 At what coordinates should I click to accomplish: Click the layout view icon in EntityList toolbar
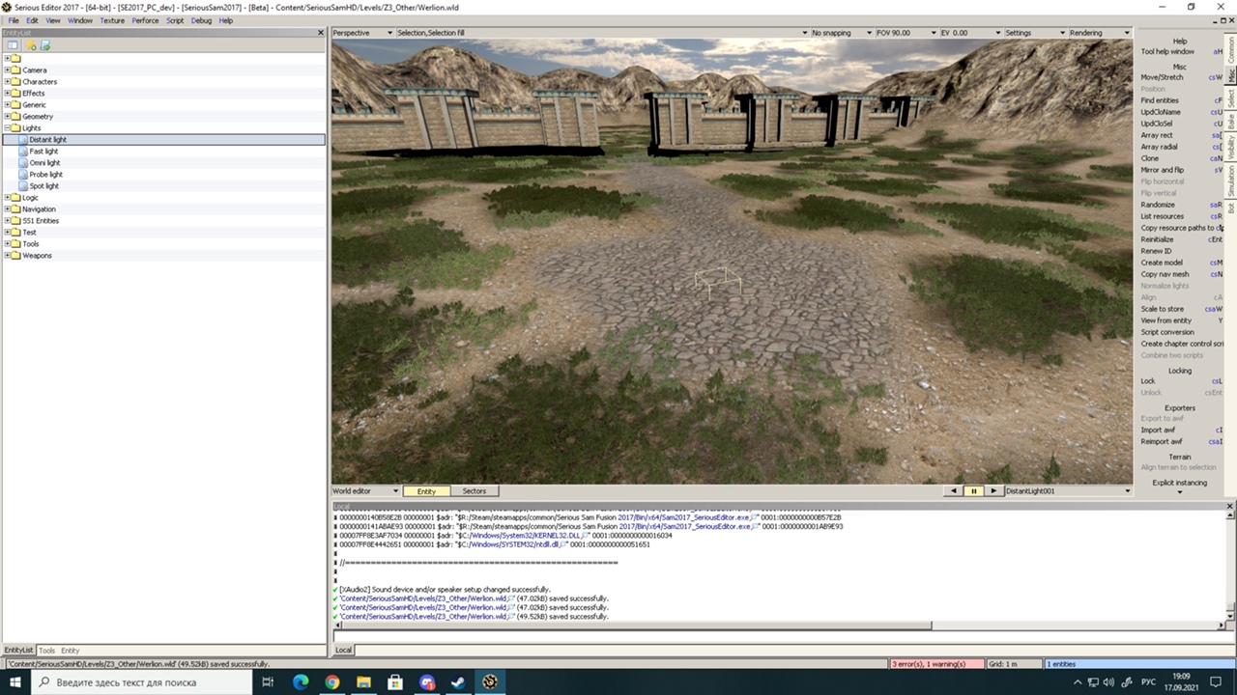click(13, 45)
